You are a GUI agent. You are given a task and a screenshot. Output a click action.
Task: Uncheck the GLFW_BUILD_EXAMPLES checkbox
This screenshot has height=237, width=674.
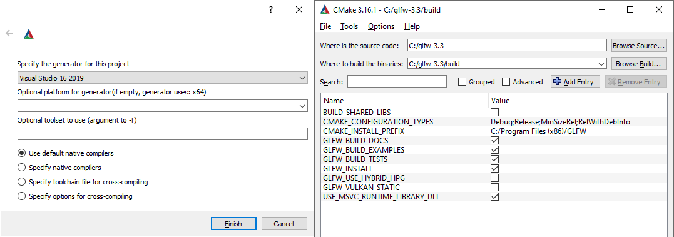pos(495,150)
